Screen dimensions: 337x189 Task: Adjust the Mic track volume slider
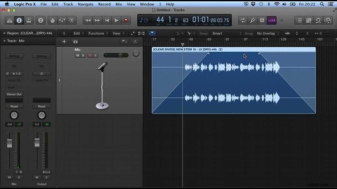(x=116, y=55)
